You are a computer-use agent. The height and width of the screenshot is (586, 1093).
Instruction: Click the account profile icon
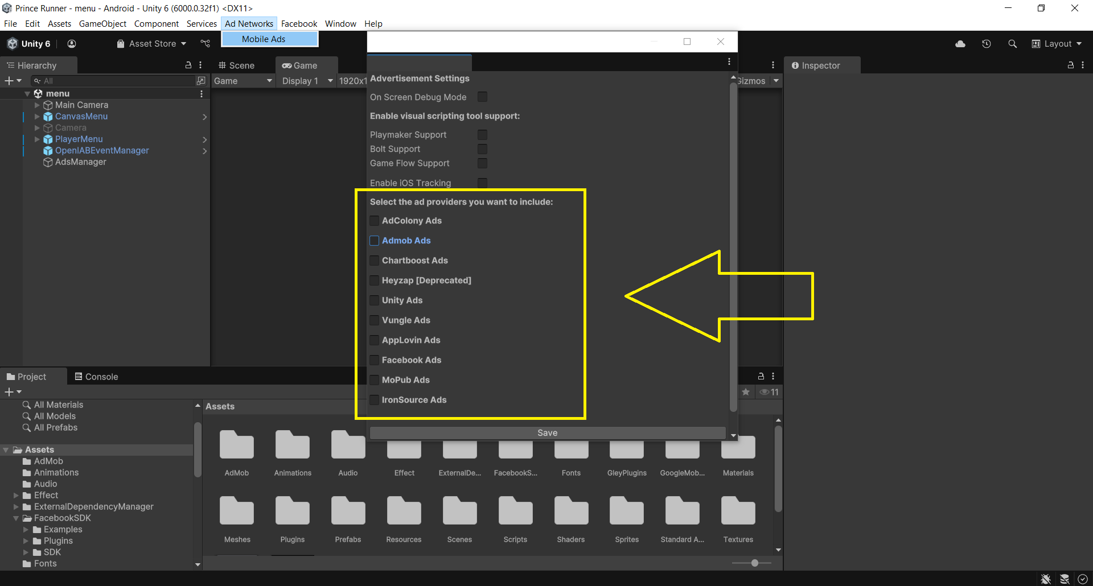(x=72, y=44)
